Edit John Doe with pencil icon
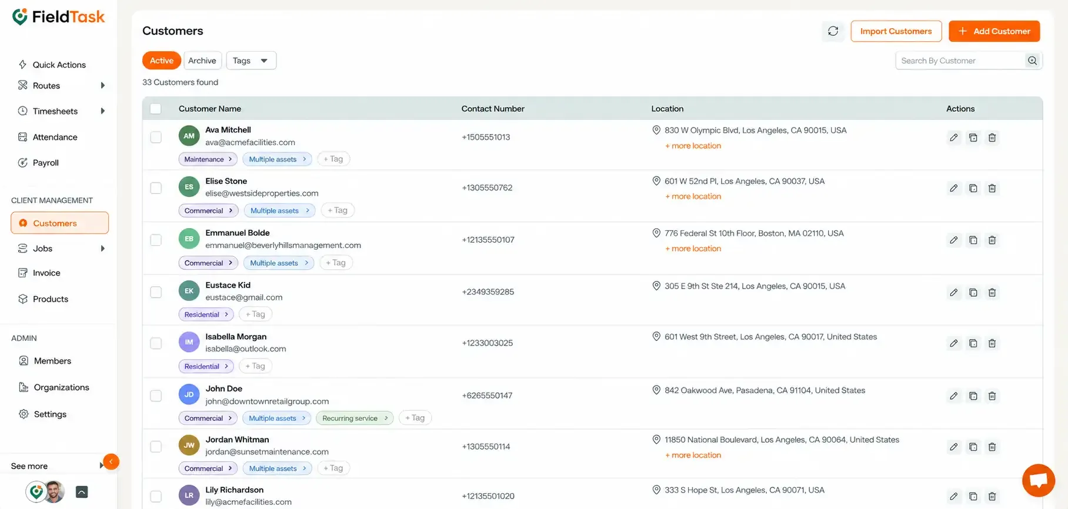 [954, 396]
